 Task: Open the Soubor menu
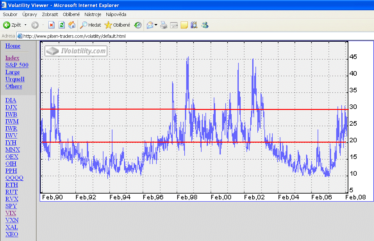[10, 14]
